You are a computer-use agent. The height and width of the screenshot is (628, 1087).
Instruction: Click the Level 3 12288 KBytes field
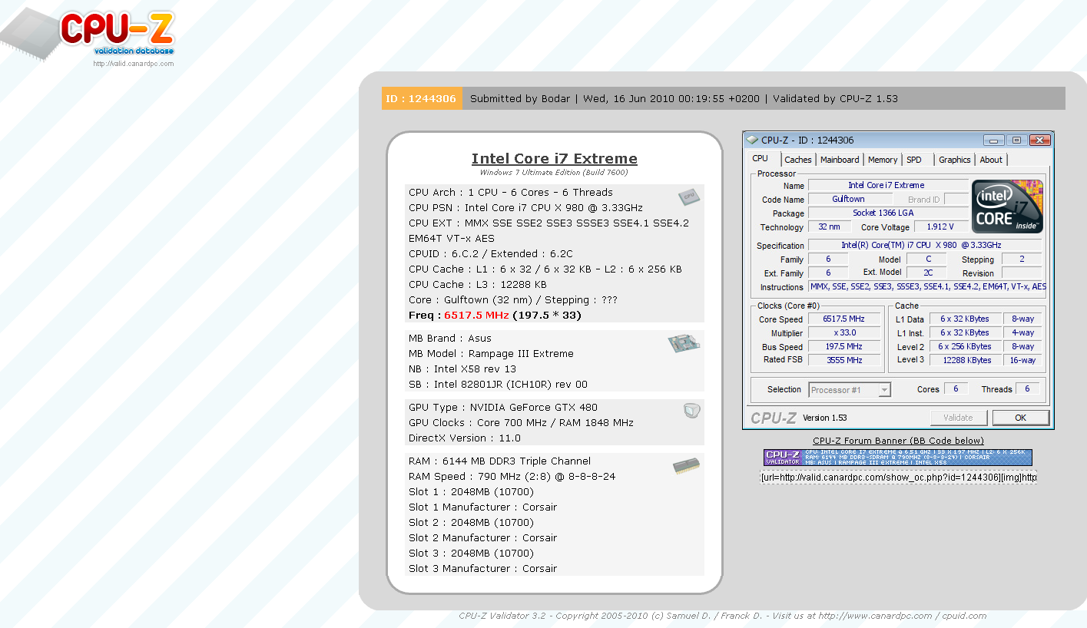965,360
